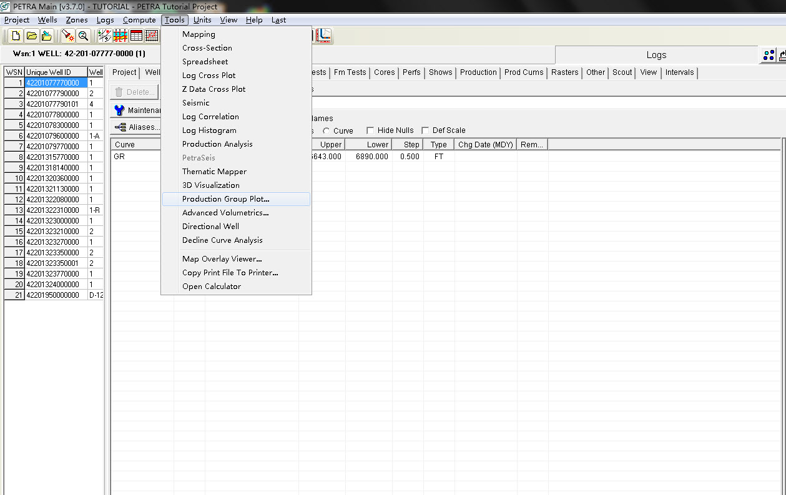786x495 pixels.
Task: Select Decline Curve Analysis menu item
Action: point(236,240)
